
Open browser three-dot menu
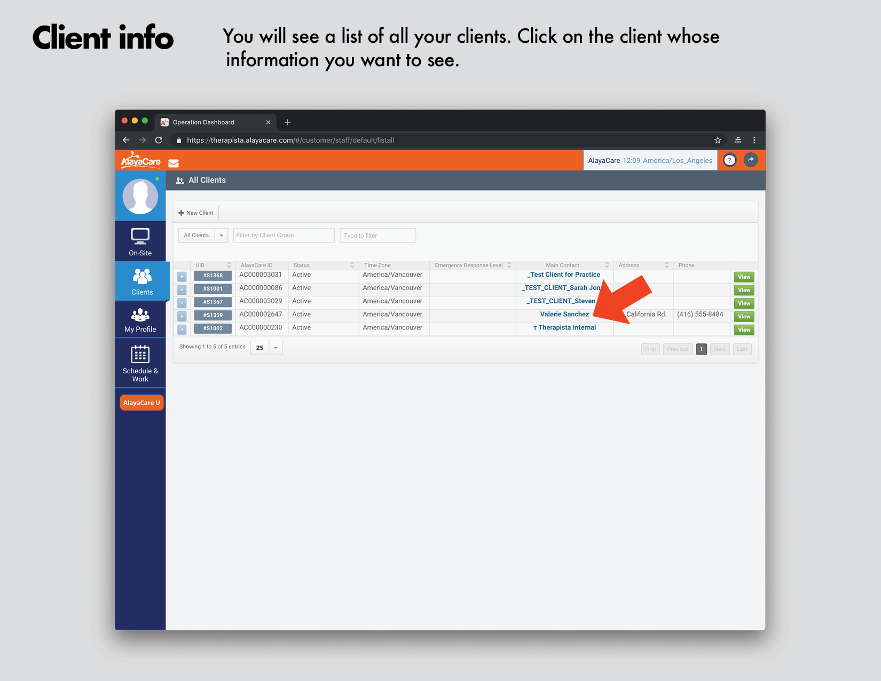pyautogui.click(x=754, y=140)
